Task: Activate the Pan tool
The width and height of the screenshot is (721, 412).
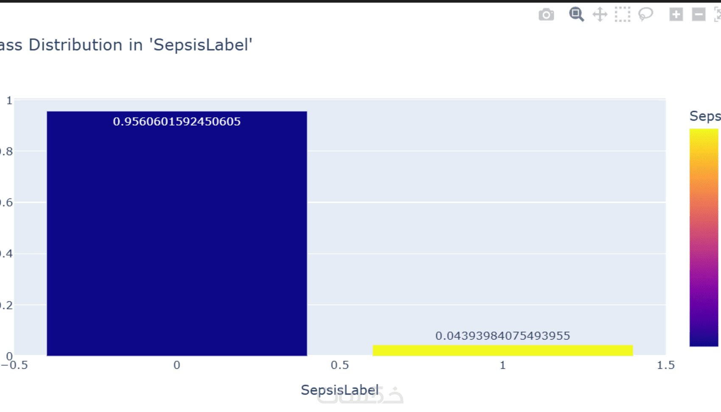Action: pyautogui.click(x=600, y=14)
